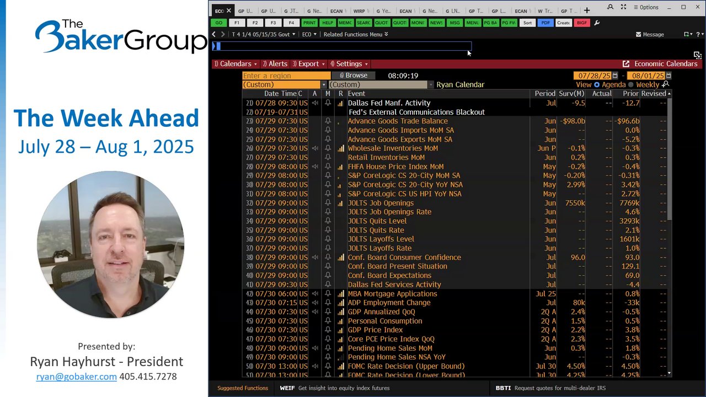
Task: Click the window pop-out icon below the help menu
Action: click(697, 55)
